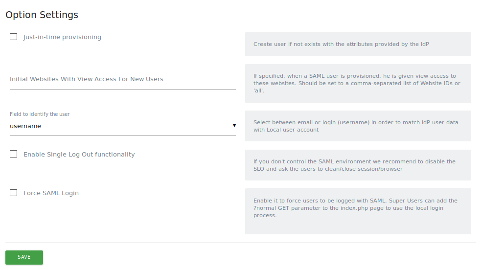Viewport: 481px width, 270px height.
Task: Check the Force SAML Login box
Action: [x=14, y=193]
